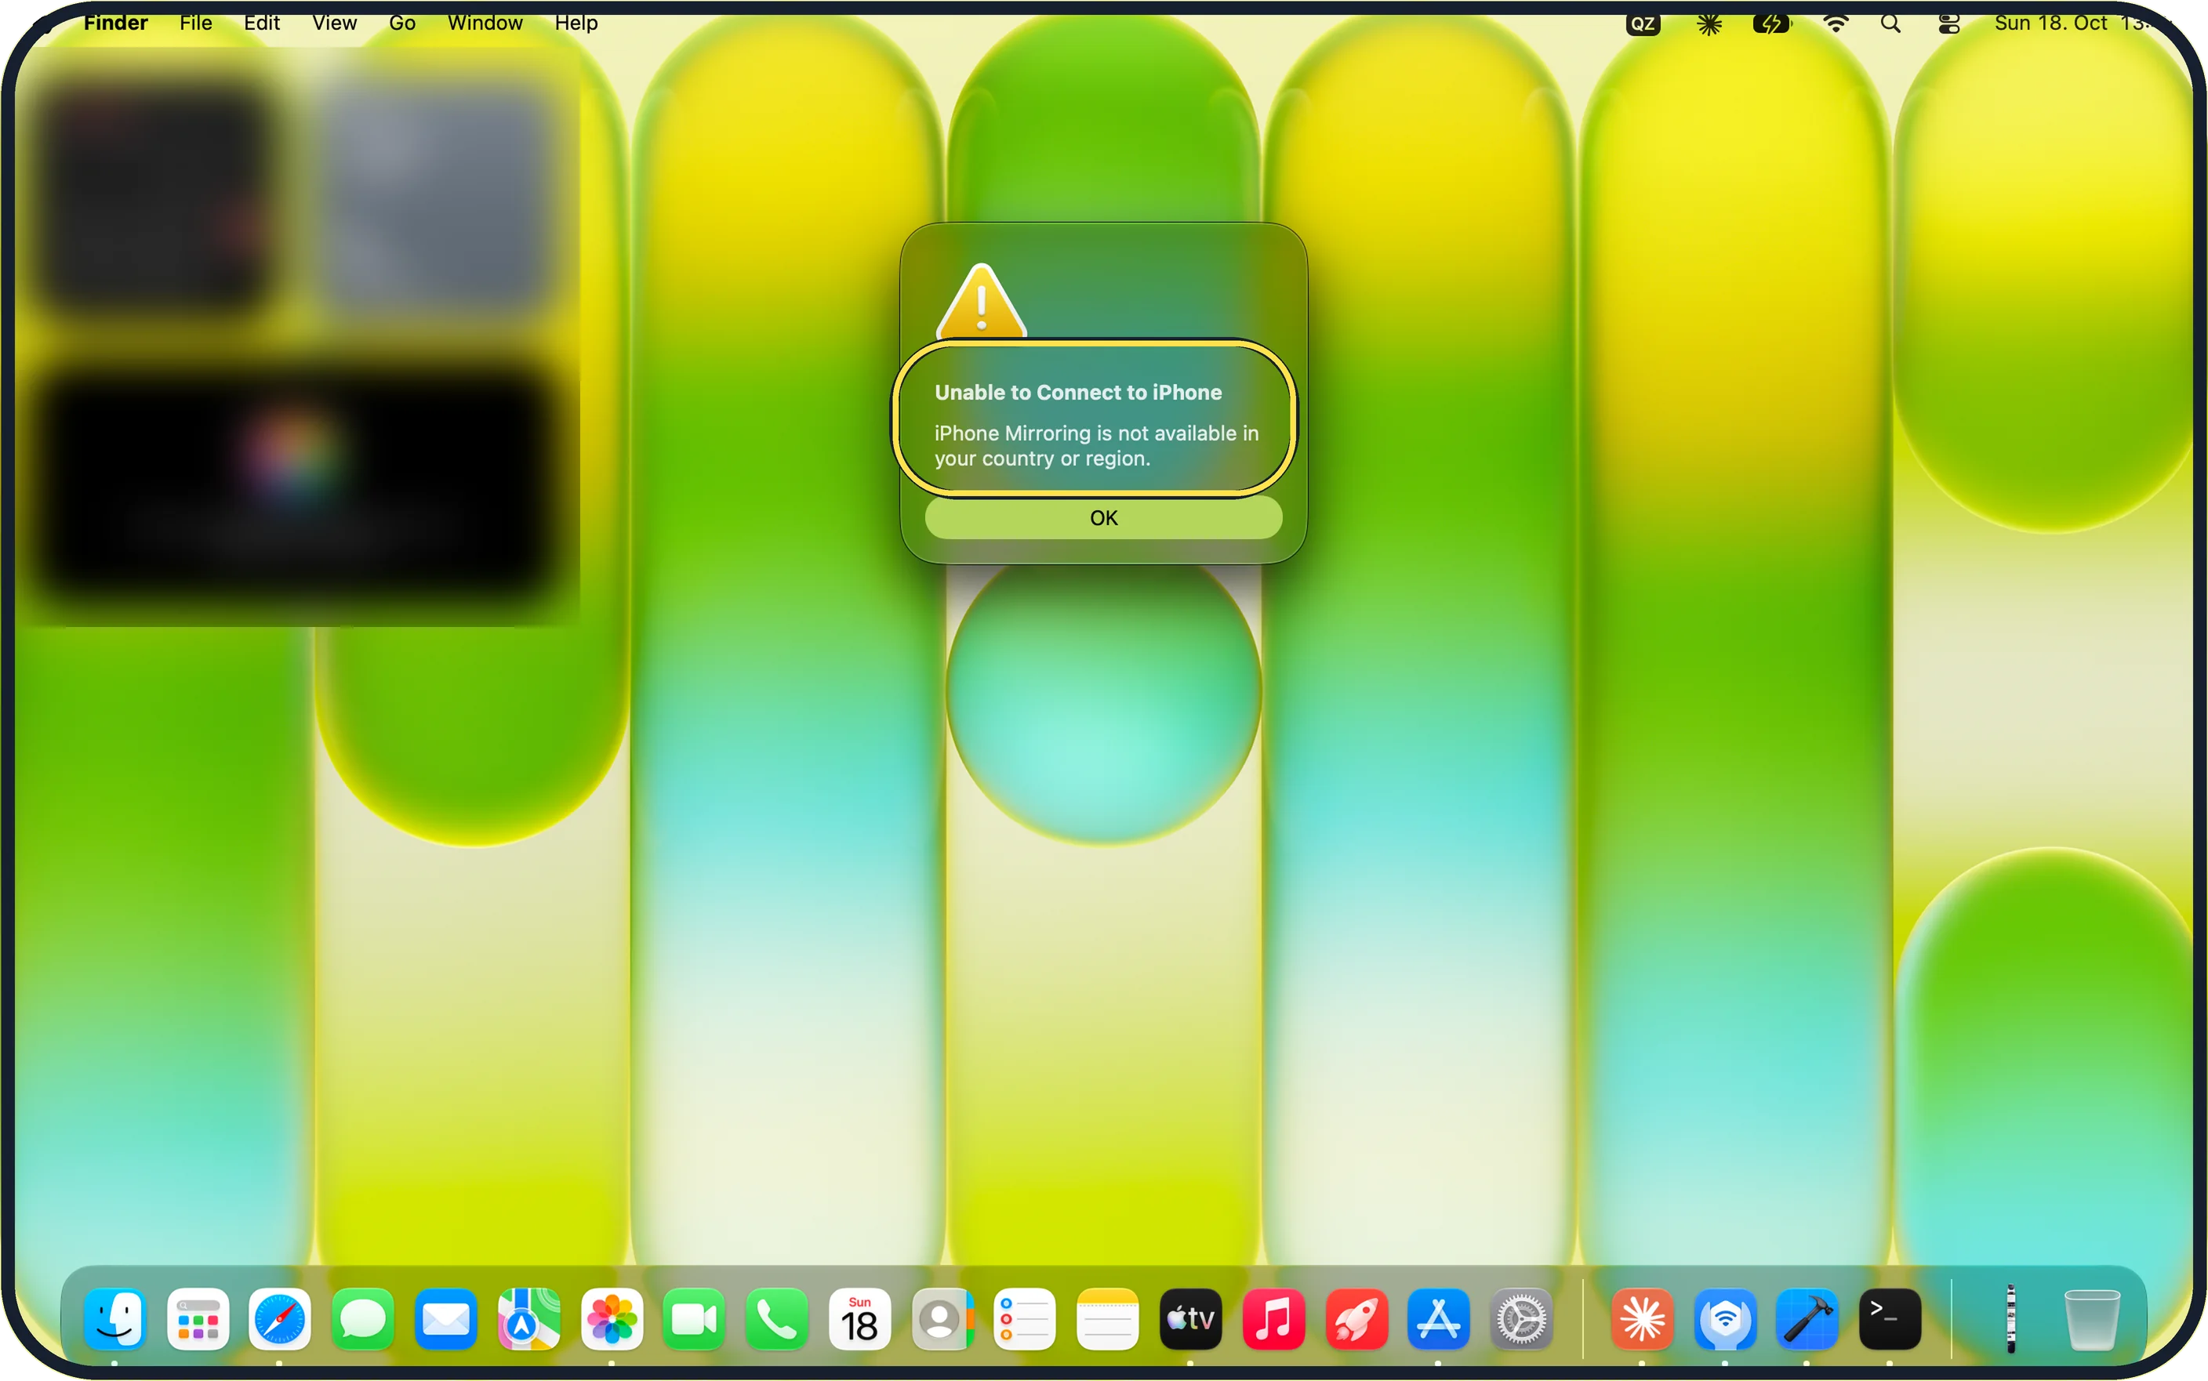2208x1381 pixels.
Task: Open Music app in Dock
Action: [1273, 1319]
